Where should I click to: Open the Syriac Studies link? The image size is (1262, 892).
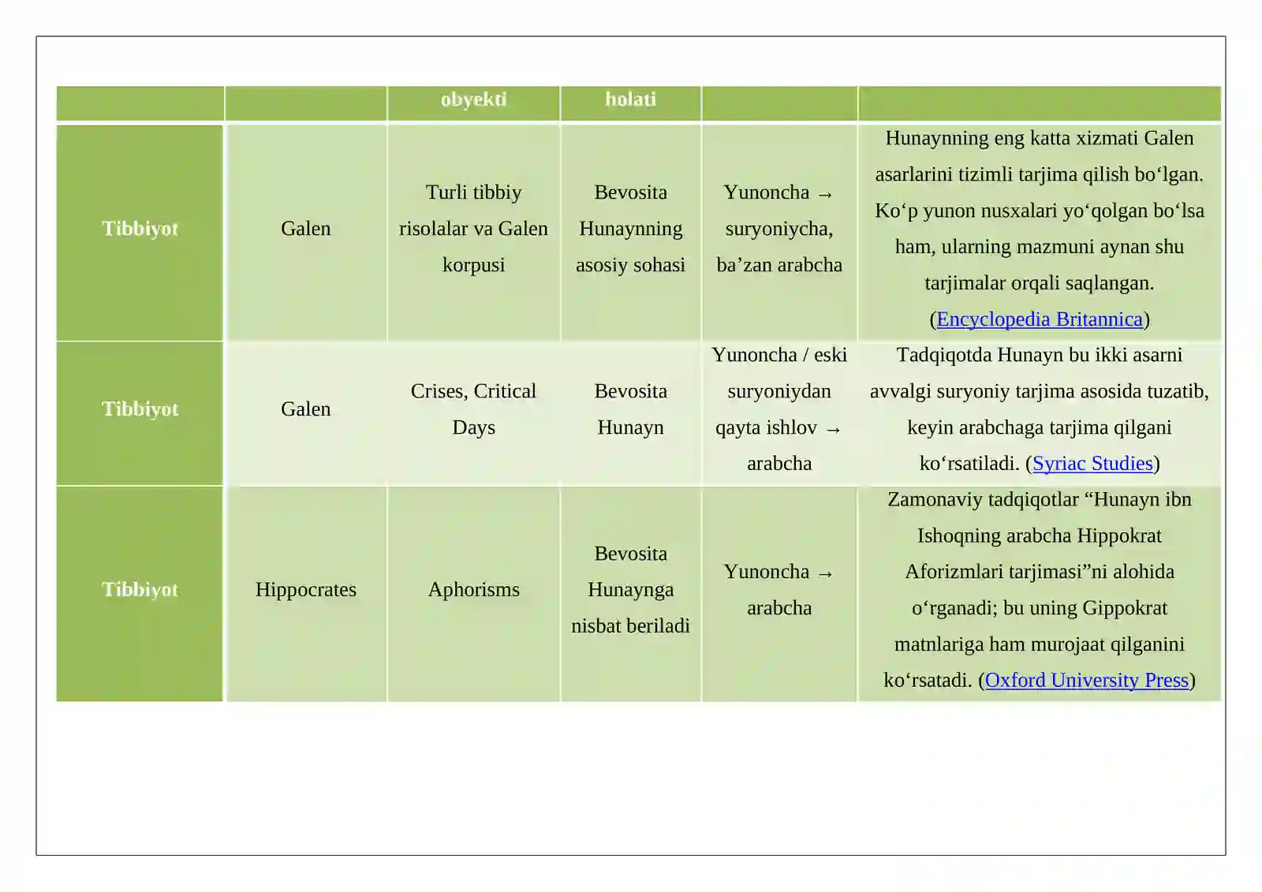pyautogui.click(x=1092, y=464)
